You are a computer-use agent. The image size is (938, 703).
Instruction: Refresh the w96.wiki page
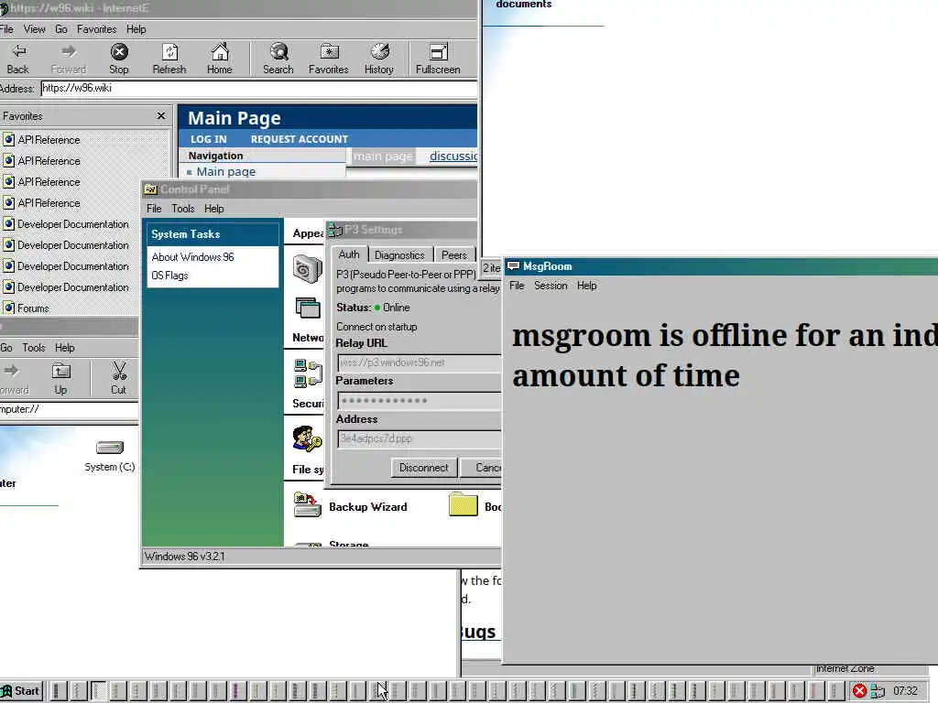click(169, 59)
